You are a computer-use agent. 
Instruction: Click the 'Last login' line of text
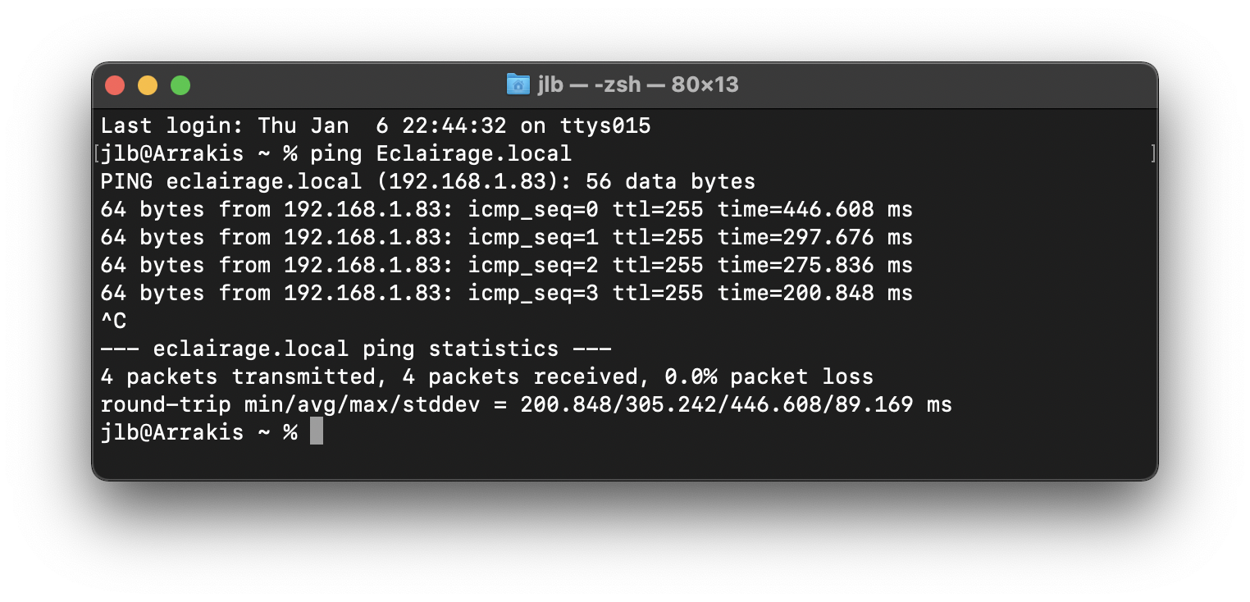pos(376,125)
